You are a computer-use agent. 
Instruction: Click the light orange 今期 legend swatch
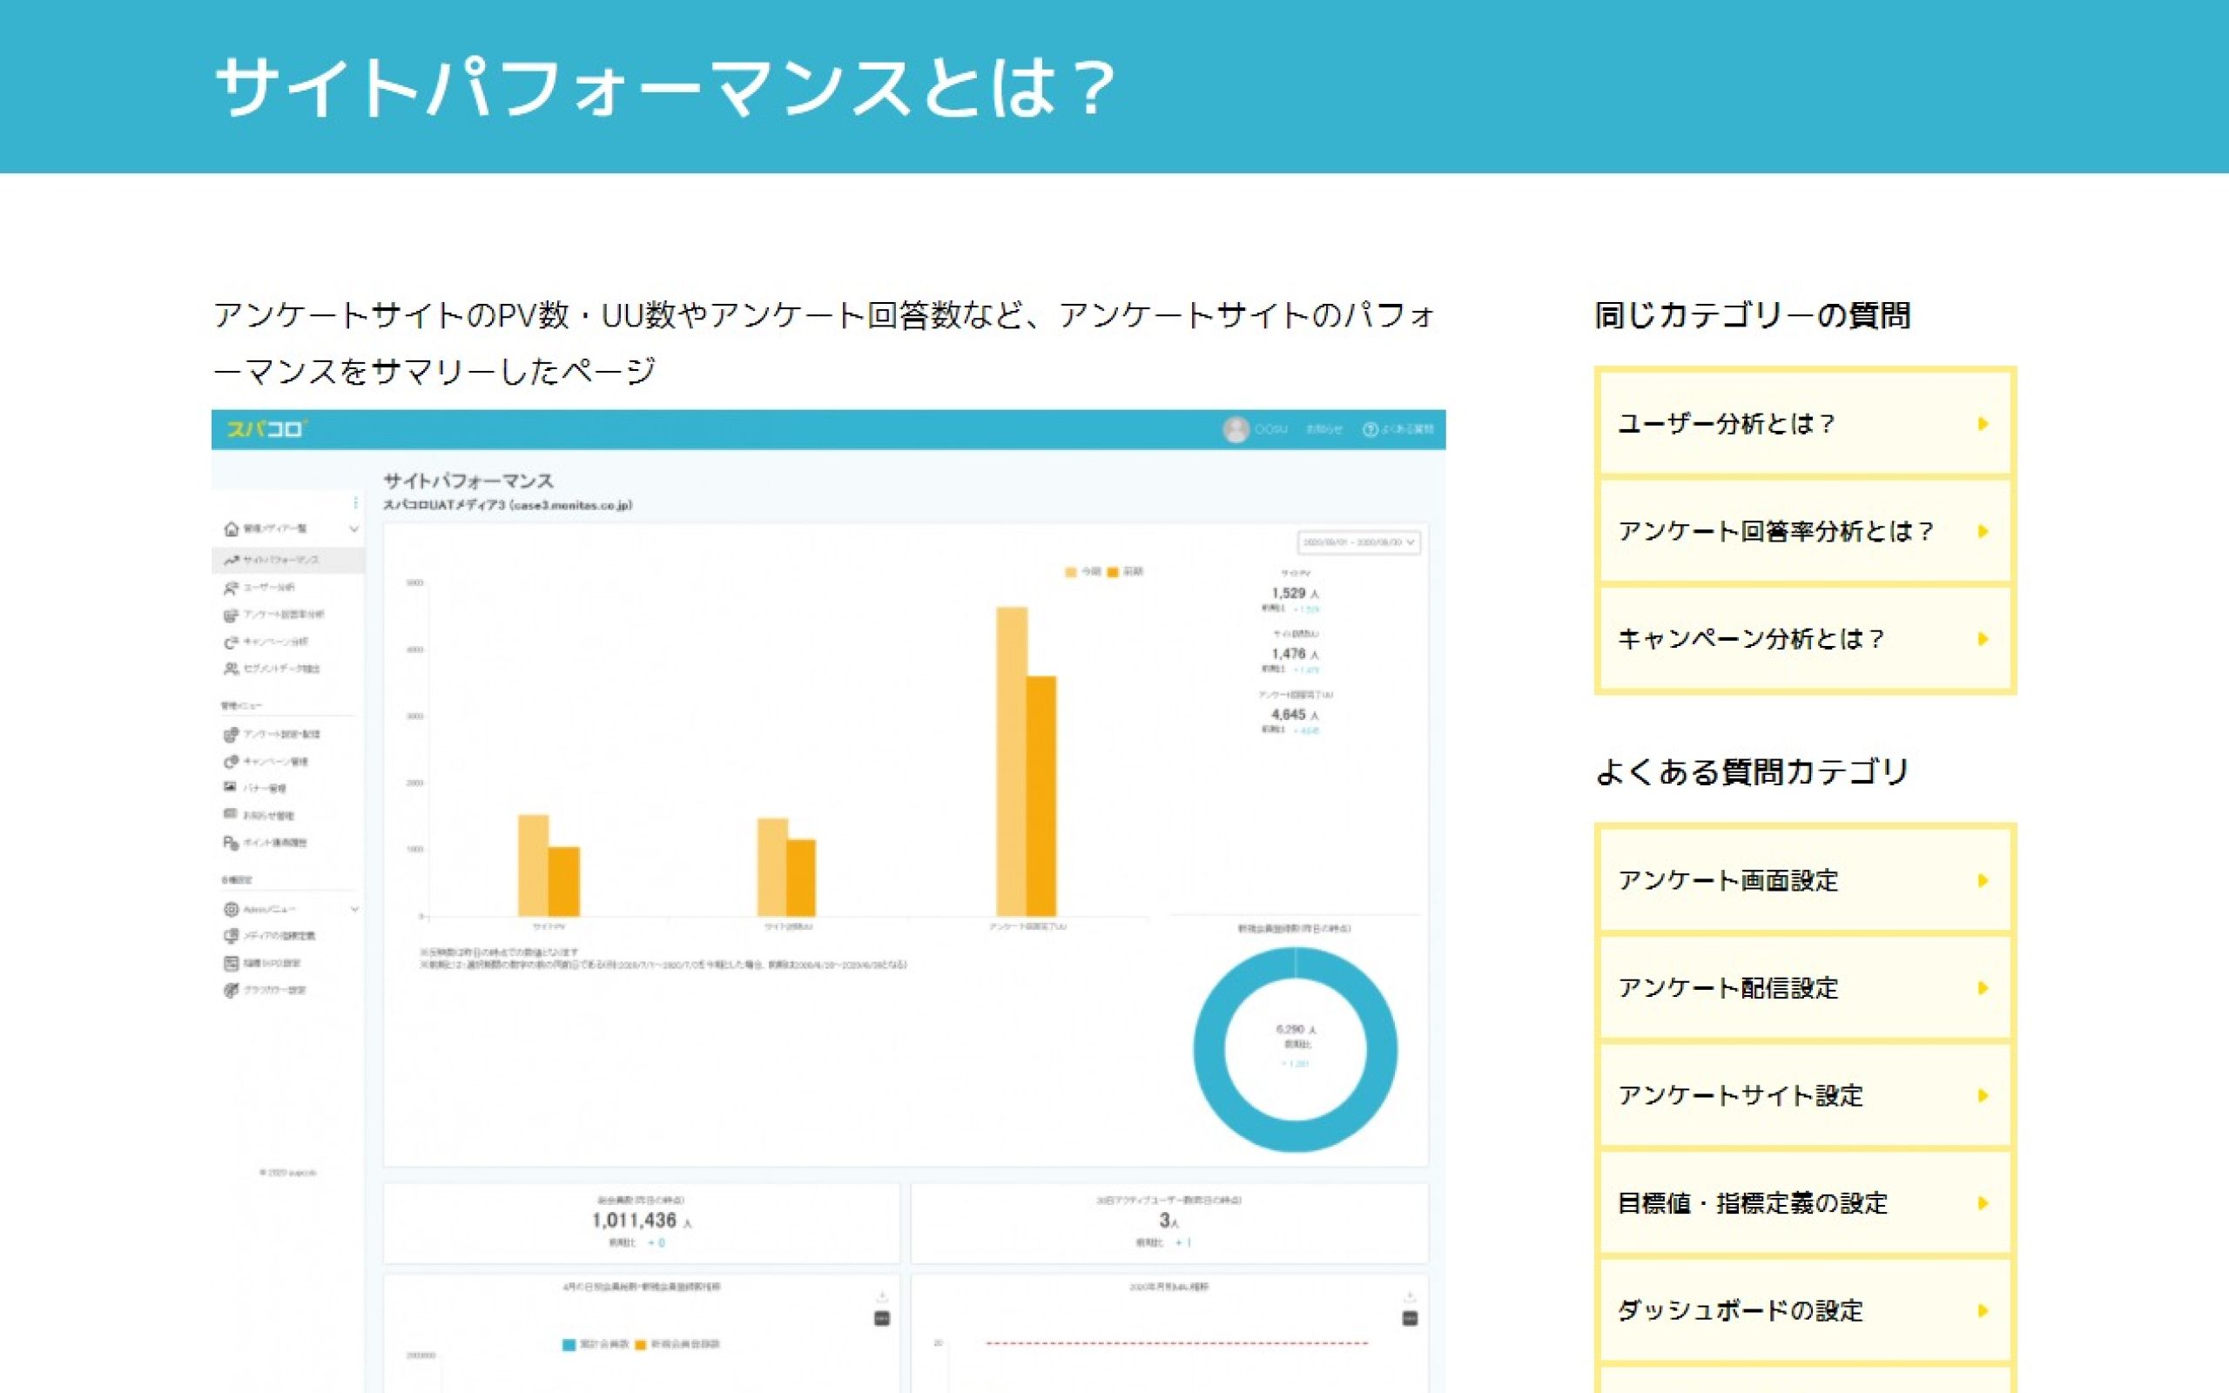point(1070,572)
